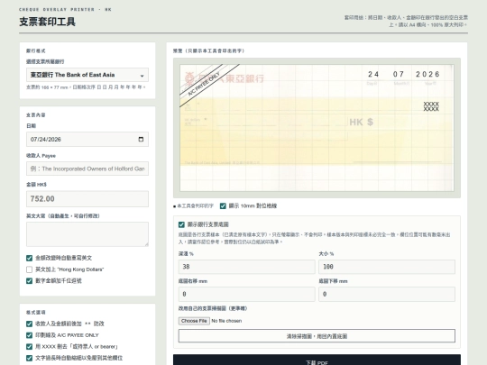This screenshot has width=487, height=365.
Task: Focus the Payee input field
Action: (87, 169)
